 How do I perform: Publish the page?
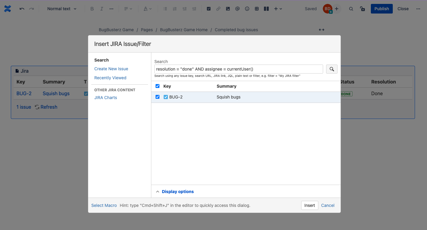coord(382,9)
